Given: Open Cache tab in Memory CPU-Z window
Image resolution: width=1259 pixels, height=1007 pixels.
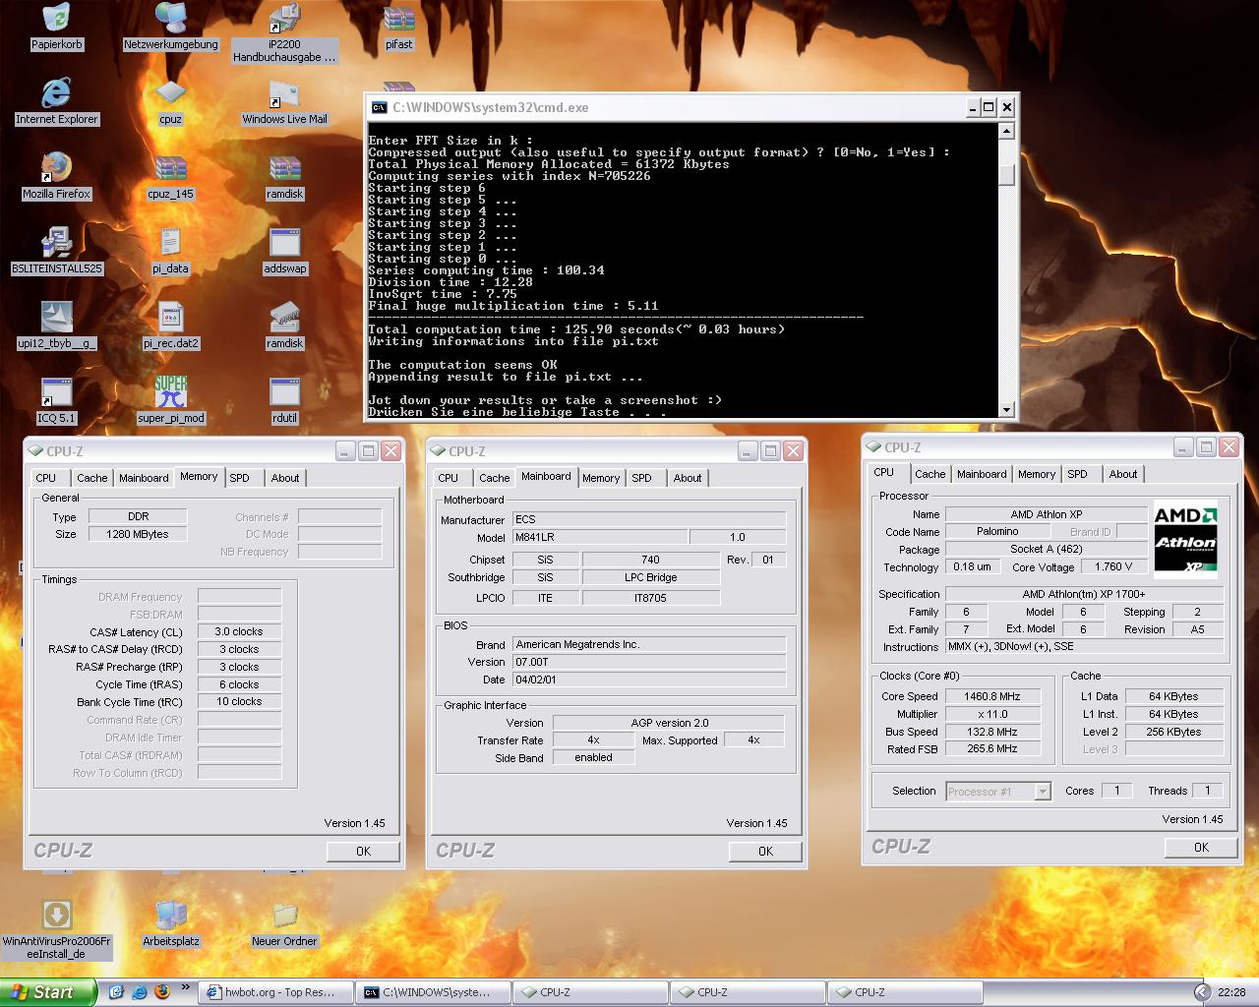Looking at the screenshot, I should [92, 478].
